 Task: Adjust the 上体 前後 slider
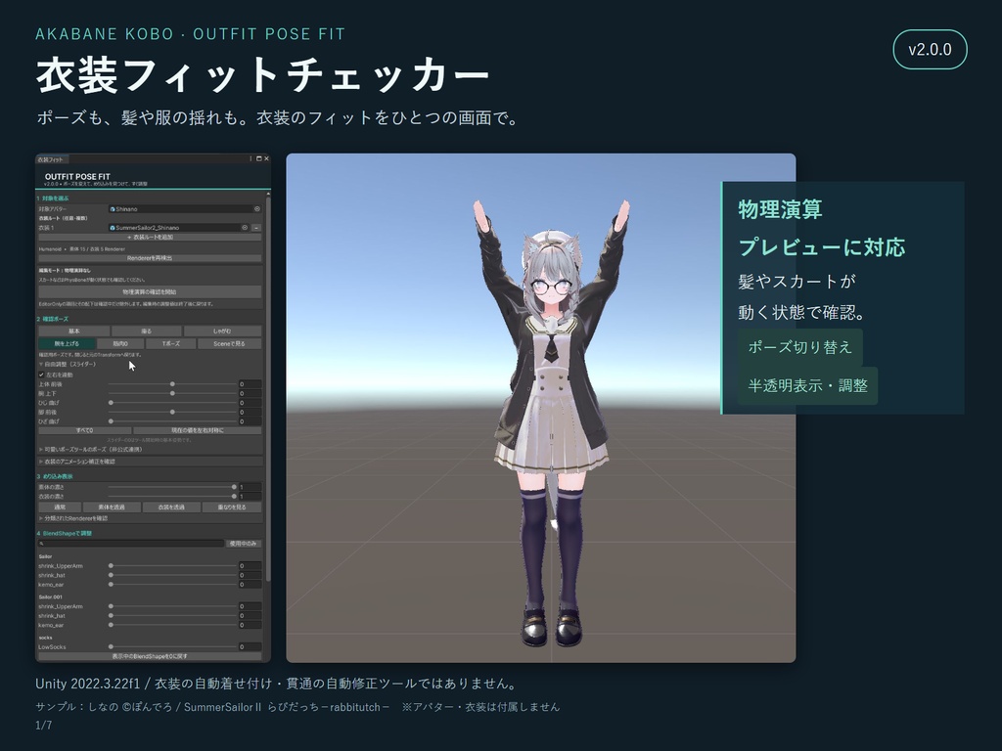172,384
